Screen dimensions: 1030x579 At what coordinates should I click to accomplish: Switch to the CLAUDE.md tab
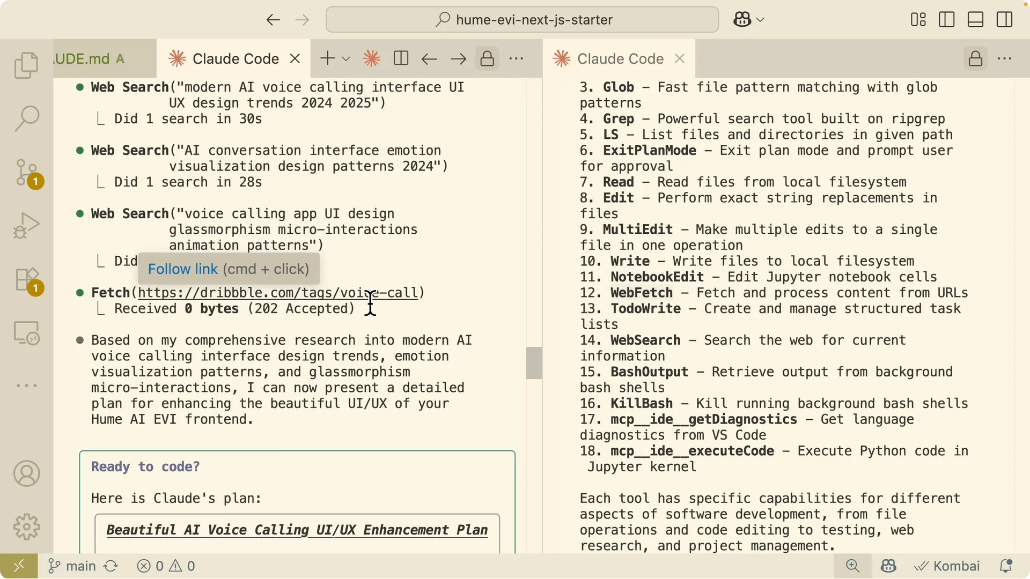coord(105,58)
